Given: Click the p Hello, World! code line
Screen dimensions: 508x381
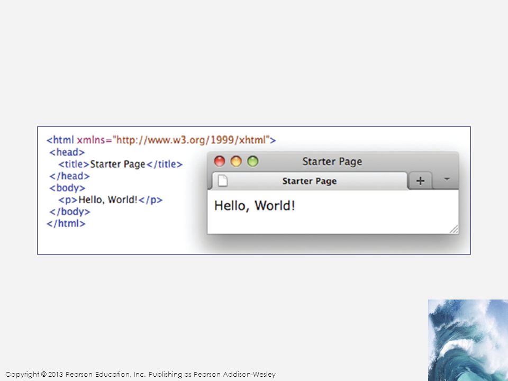Looking at the screenshot, I should tap(111, 200).
